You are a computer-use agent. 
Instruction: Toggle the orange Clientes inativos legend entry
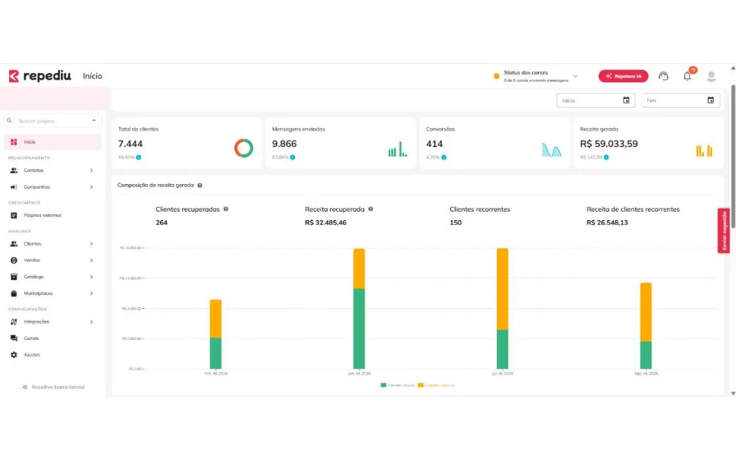pos(436,385)
